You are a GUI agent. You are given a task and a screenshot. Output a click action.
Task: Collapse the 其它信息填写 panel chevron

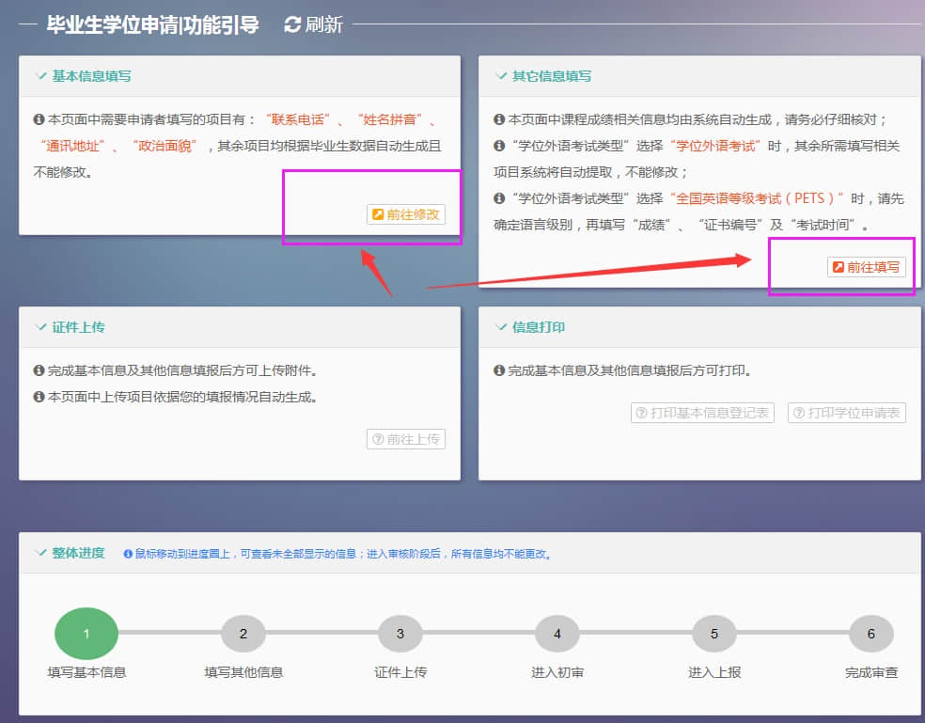coord(500,76)
